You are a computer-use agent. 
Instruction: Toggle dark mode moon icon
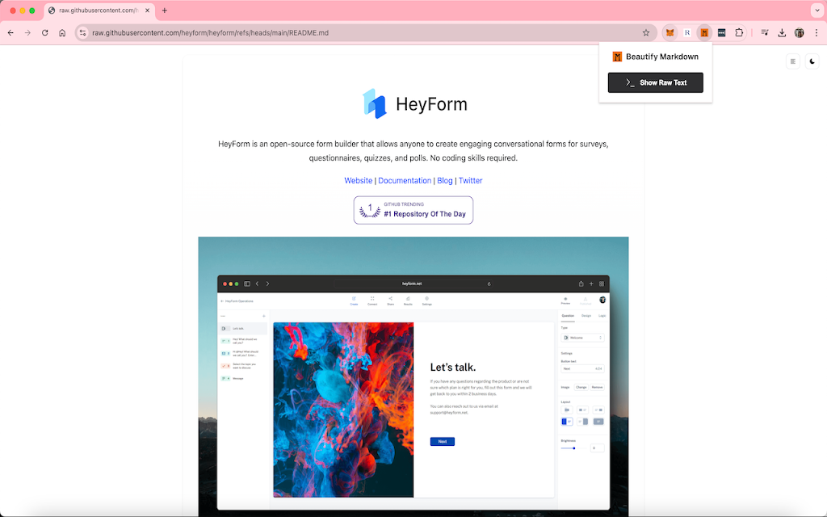point(812,61)
